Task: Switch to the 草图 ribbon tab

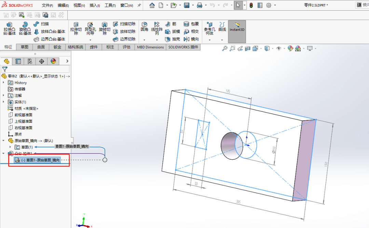Action: click(x=25, y=47)
